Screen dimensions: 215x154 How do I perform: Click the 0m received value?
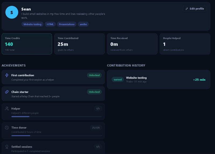pos(114,44)
